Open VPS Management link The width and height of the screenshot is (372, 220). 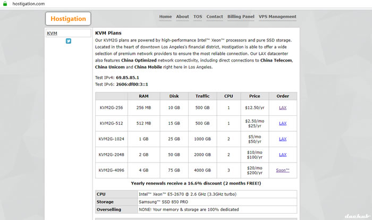tap(277, 16)
